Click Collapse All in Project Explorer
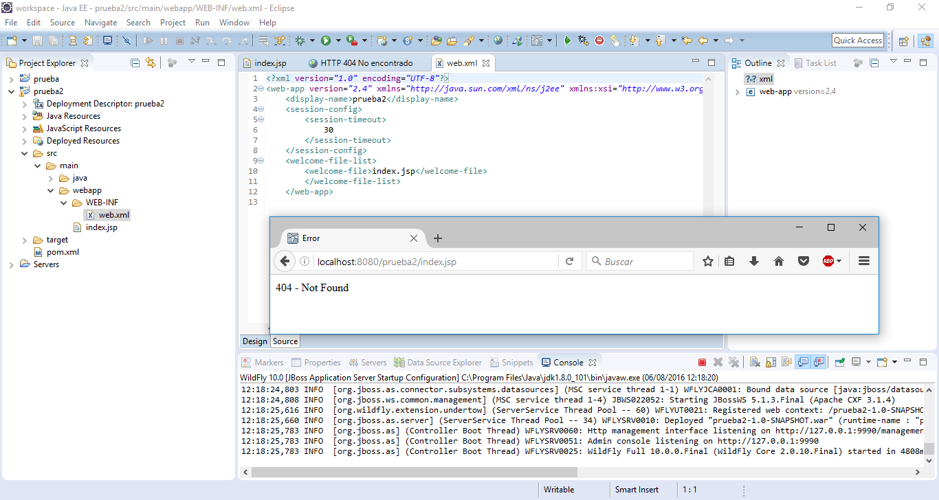Viewport: 939px width, 500px height. pyautogui.click(x=135, y=62)
